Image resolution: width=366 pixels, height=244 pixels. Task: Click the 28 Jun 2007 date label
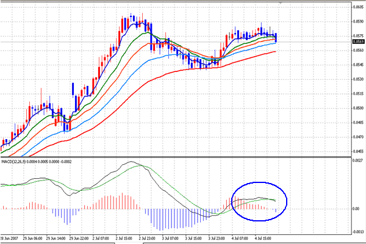(9, 239)
